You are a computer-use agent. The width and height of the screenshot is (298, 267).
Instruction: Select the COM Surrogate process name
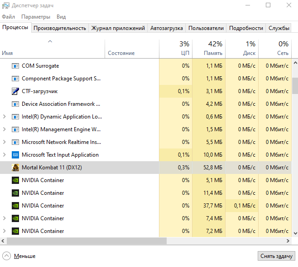coord(40,66)
